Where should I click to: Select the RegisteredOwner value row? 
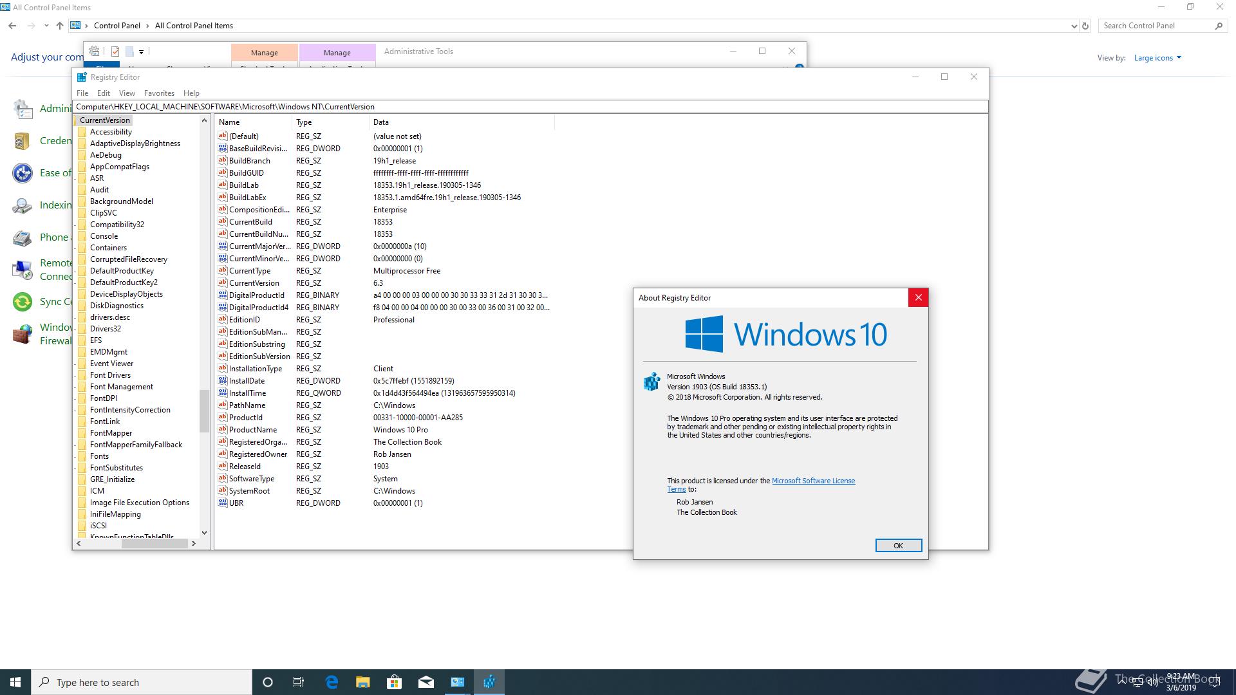(385, 454)
